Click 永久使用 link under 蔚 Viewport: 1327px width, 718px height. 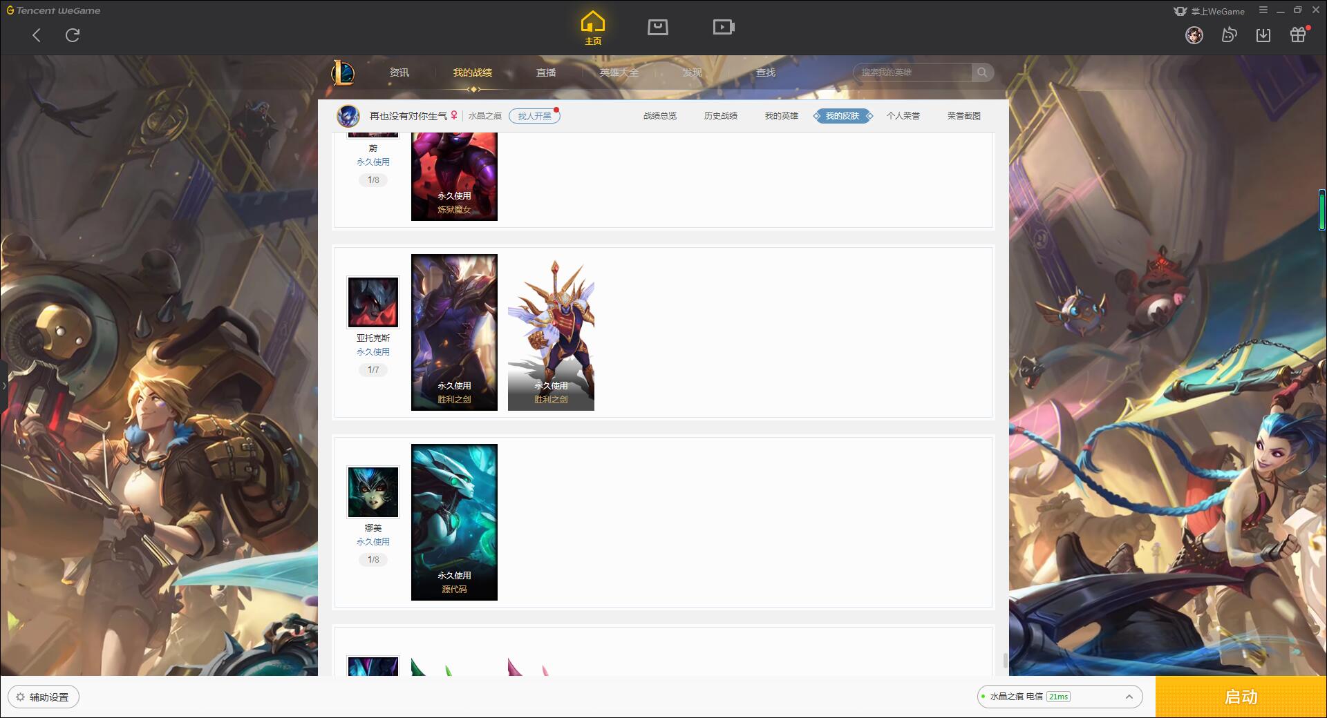pyautogui.click(x=373, y=162)
